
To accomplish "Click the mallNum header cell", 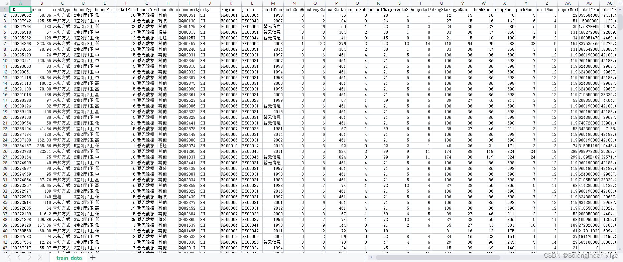I will [x=547, y=9].
